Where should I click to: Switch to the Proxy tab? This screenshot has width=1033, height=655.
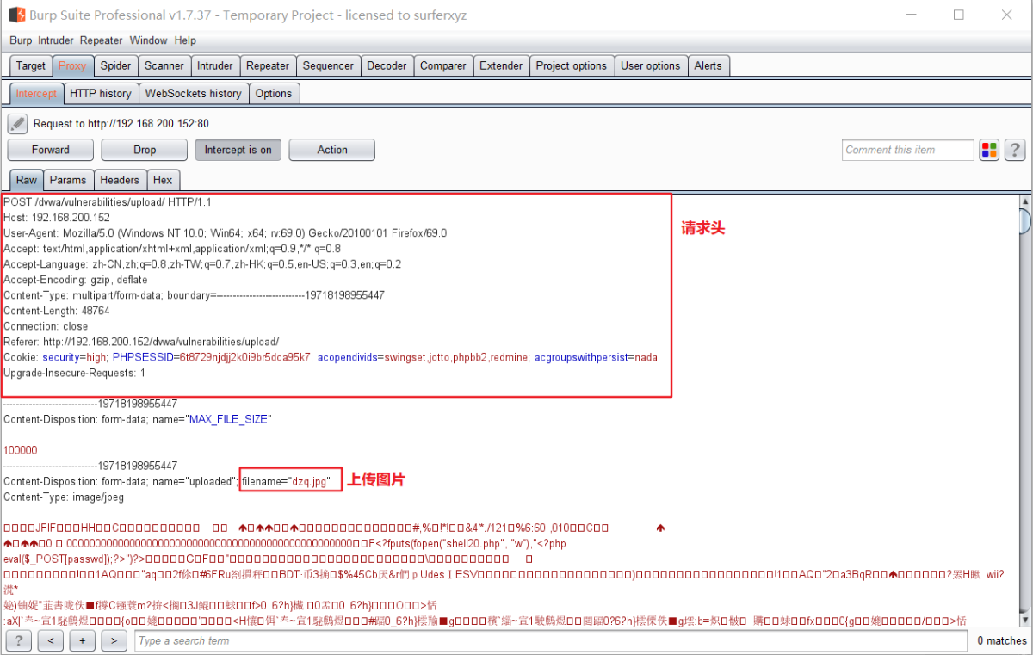72,65
